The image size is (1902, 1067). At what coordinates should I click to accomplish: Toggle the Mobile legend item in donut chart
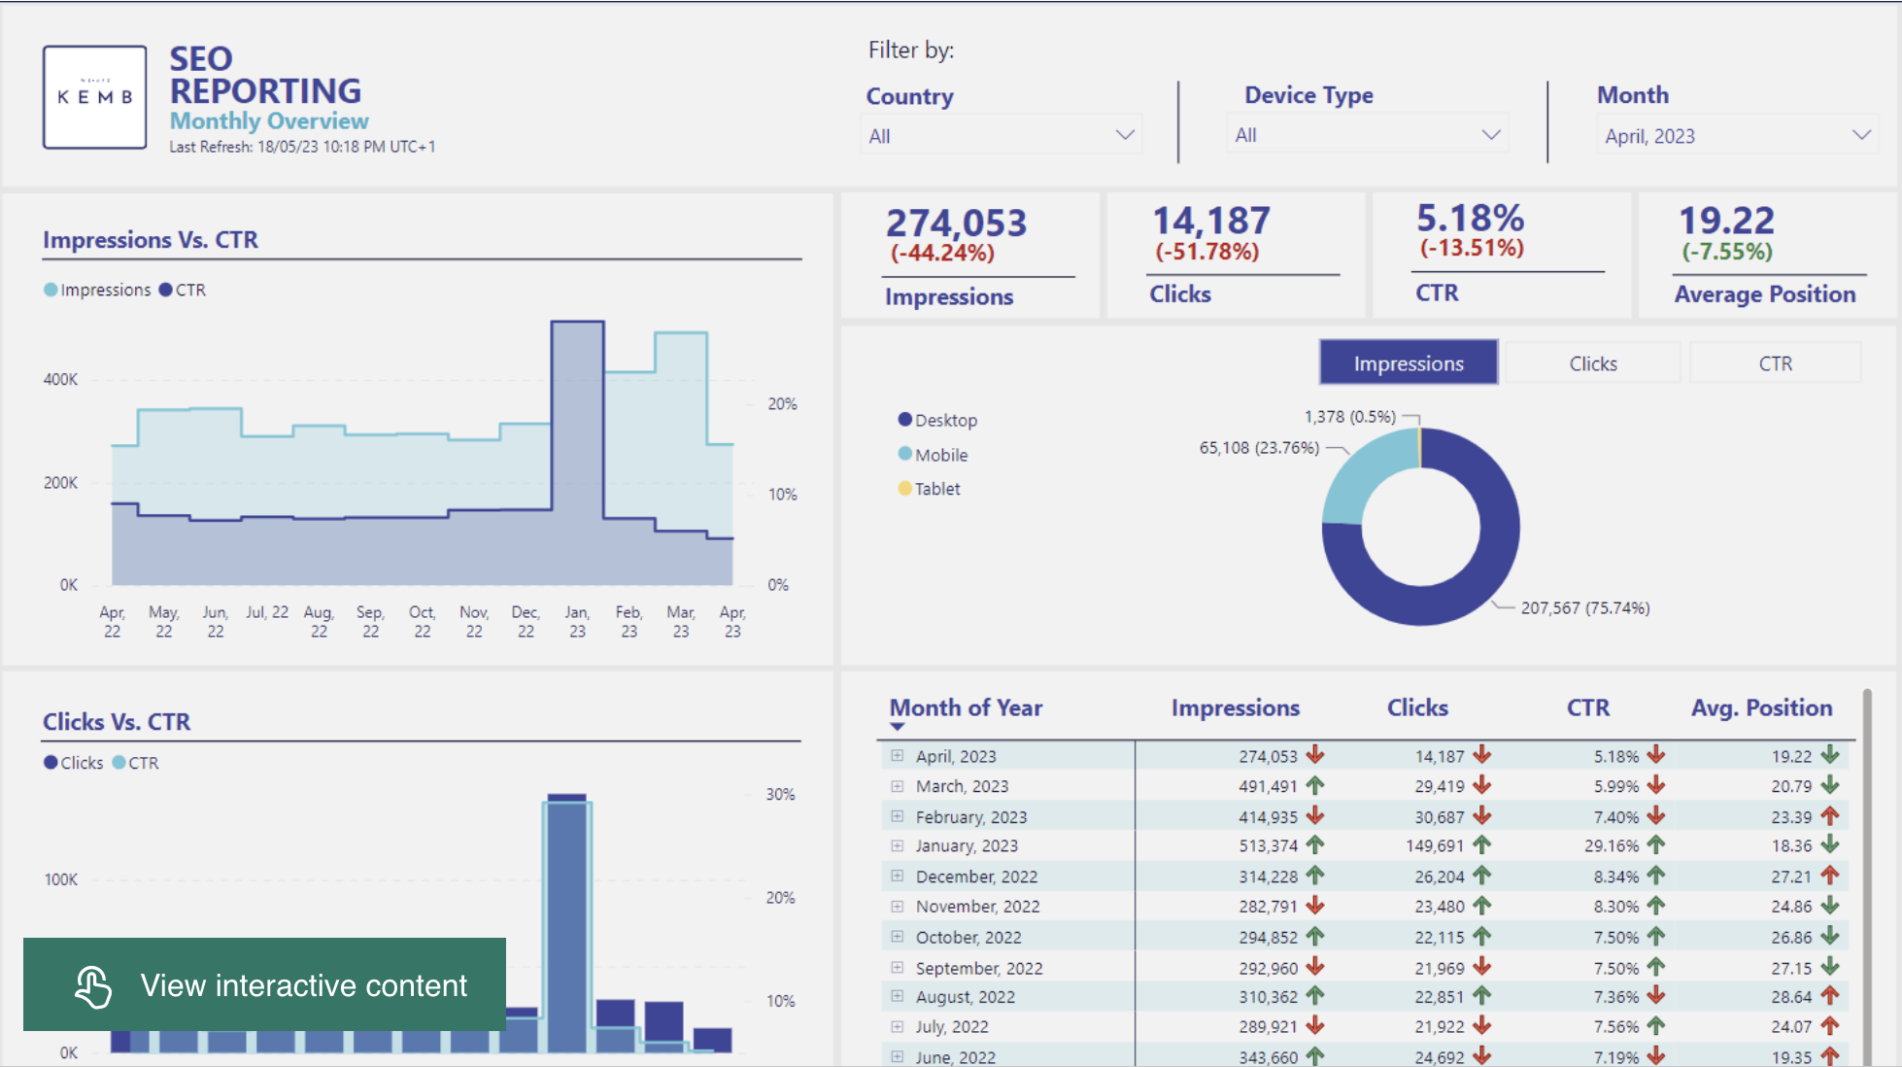[933, 455]
